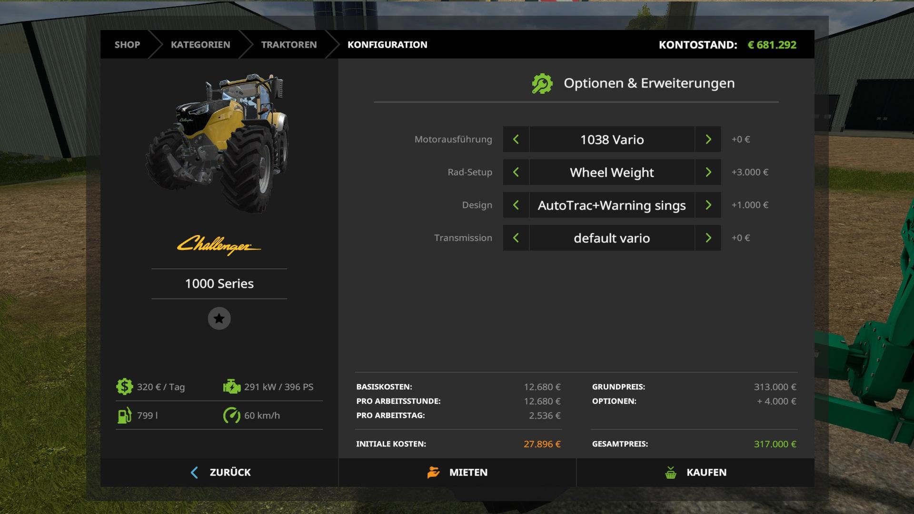Choose previous Transmission option
914x514 pixels.
pyautogui.click(x=516, y=238)
